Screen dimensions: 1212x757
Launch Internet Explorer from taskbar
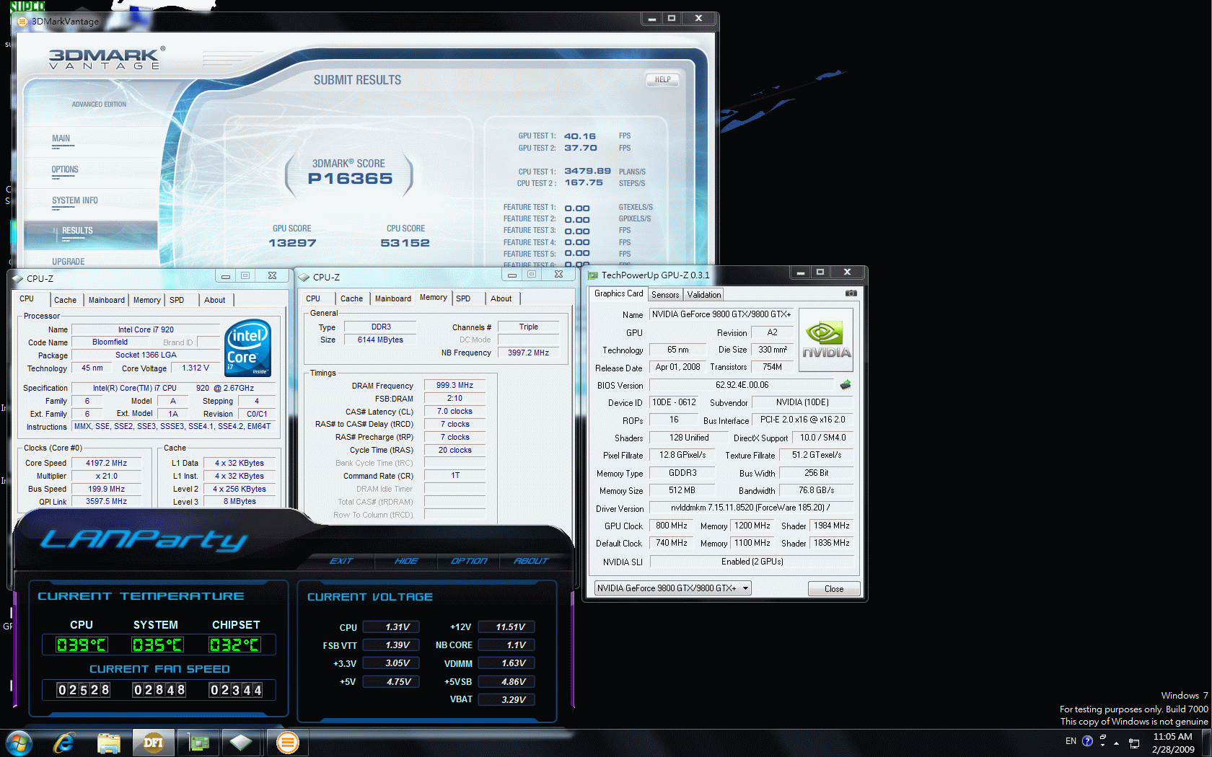pos(64,743)
